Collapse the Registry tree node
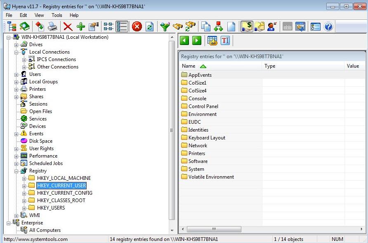Screen dimensions: 368x243 (x=16, y=171)
